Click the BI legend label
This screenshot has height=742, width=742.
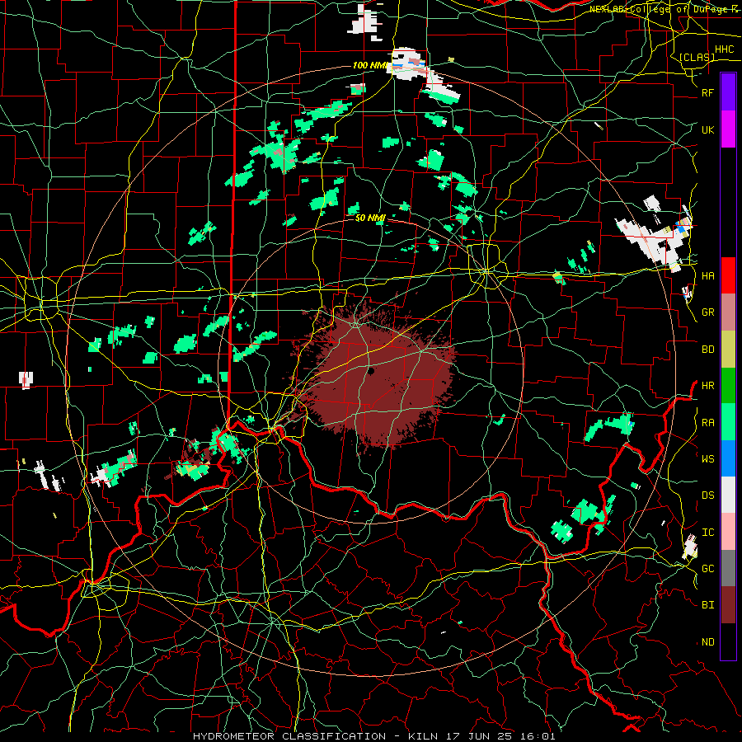click(x=707, y=605)
